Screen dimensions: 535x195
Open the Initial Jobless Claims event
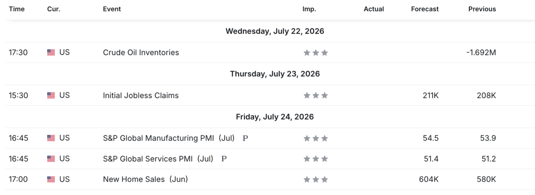coord(141,96)
